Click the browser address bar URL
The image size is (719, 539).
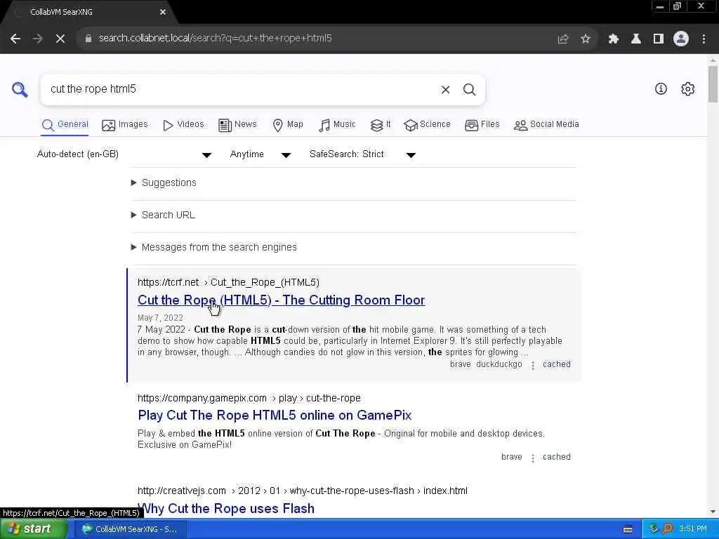(215, 39)
